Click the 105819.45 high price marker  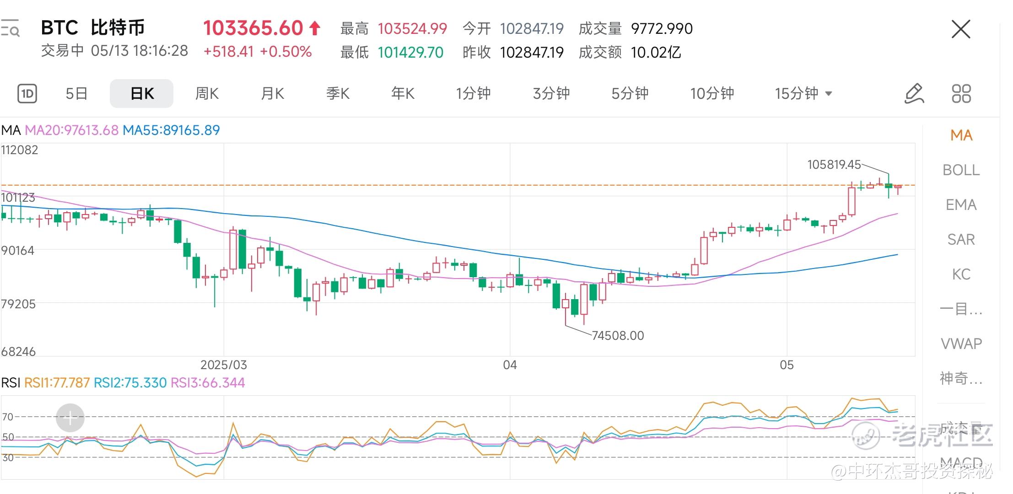click(x=834, y=165)
